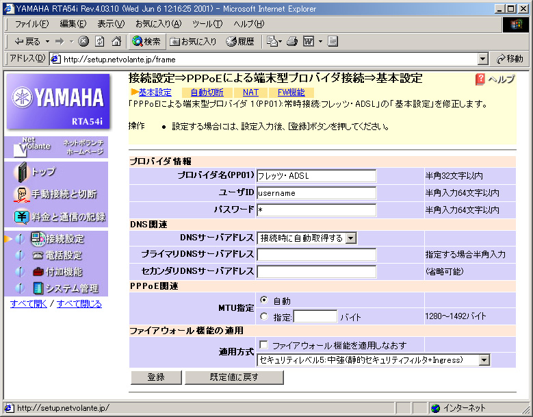The height and width of the screenshot is (417, 533).
Task: Open the セキュリティレベル dropdown list
Action: pos(484,359)
